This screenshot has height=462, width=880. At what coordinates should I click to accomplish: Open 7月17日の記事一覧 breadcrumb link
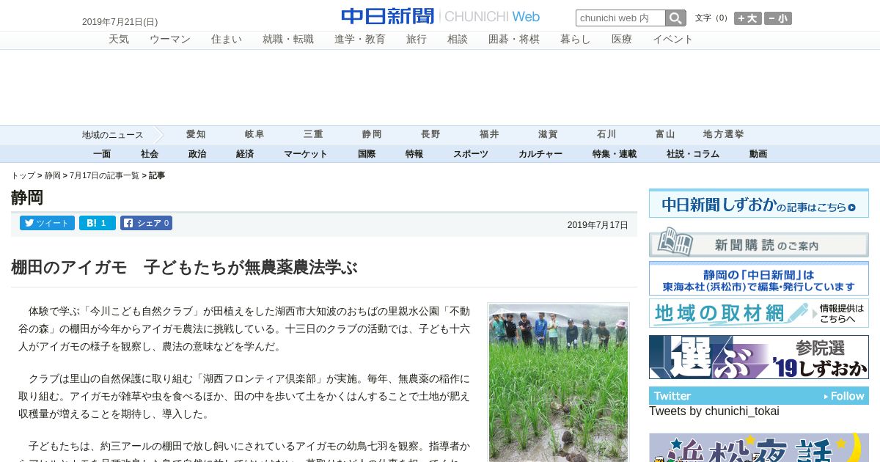104,176
